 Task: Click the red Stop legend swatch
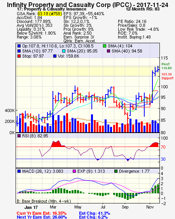point(19,56)
